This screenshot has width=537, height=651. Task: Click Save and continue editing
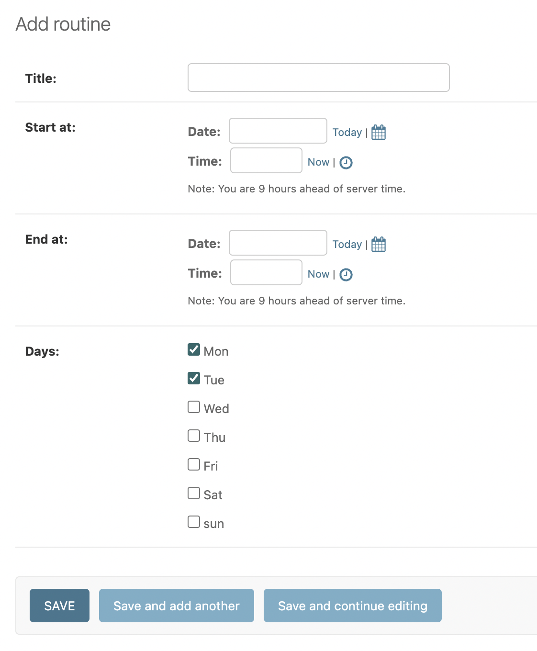pos(352,606)
